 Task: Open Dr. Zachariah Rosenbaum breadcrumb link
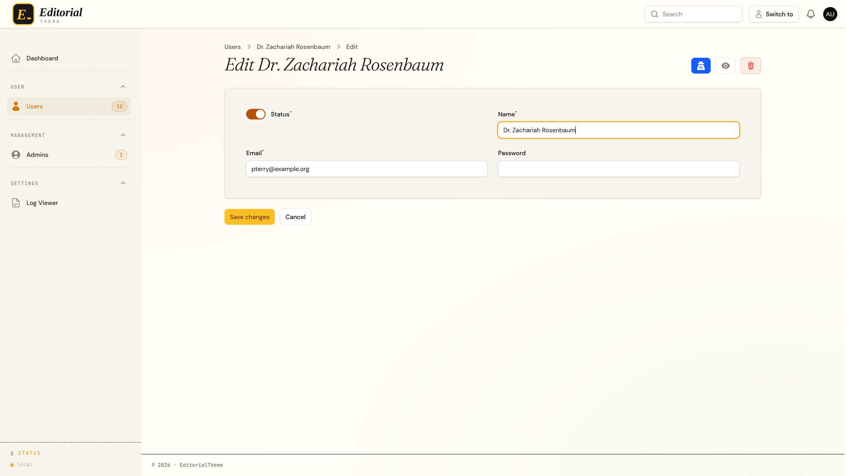coord(293,47)
